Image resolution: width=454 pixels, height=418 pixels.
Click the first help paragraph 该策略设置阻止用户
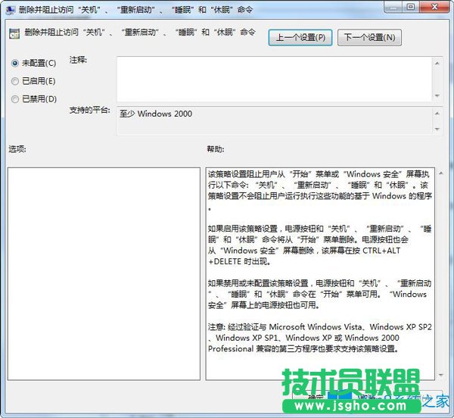[x=319, y=190]
